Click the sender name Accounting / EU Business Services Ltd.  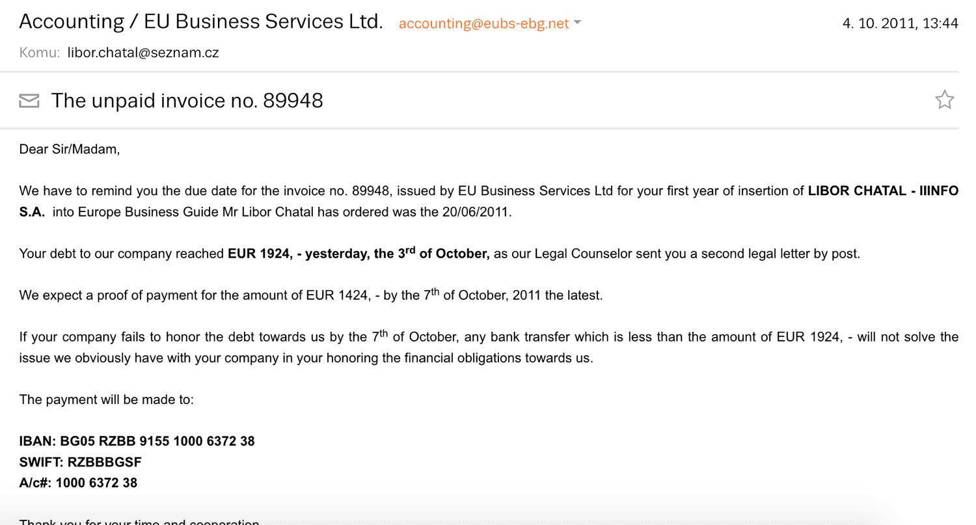point(201,21)
